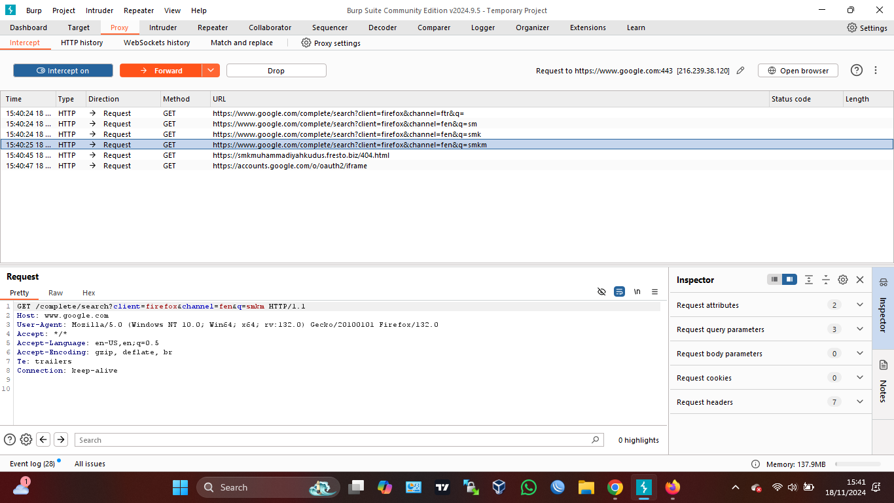Sort table by URL column header
This screenshot has width=894, height=503.
[489, 99]
